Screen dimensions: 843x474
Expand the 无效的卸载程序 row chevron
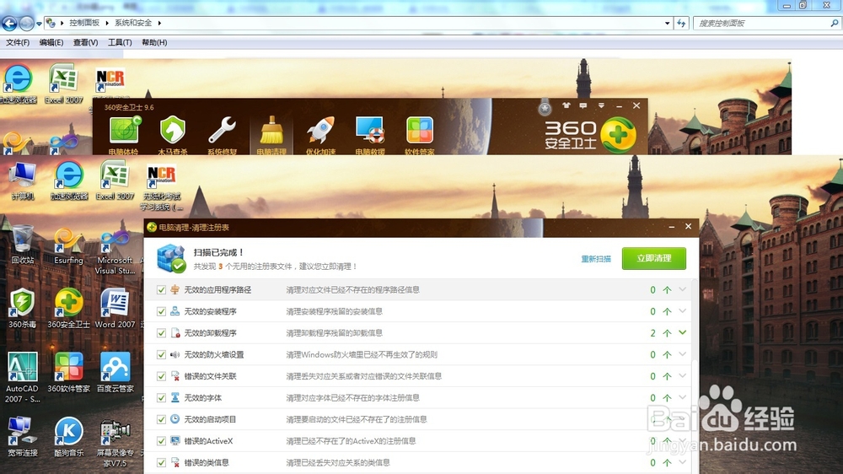682,332
